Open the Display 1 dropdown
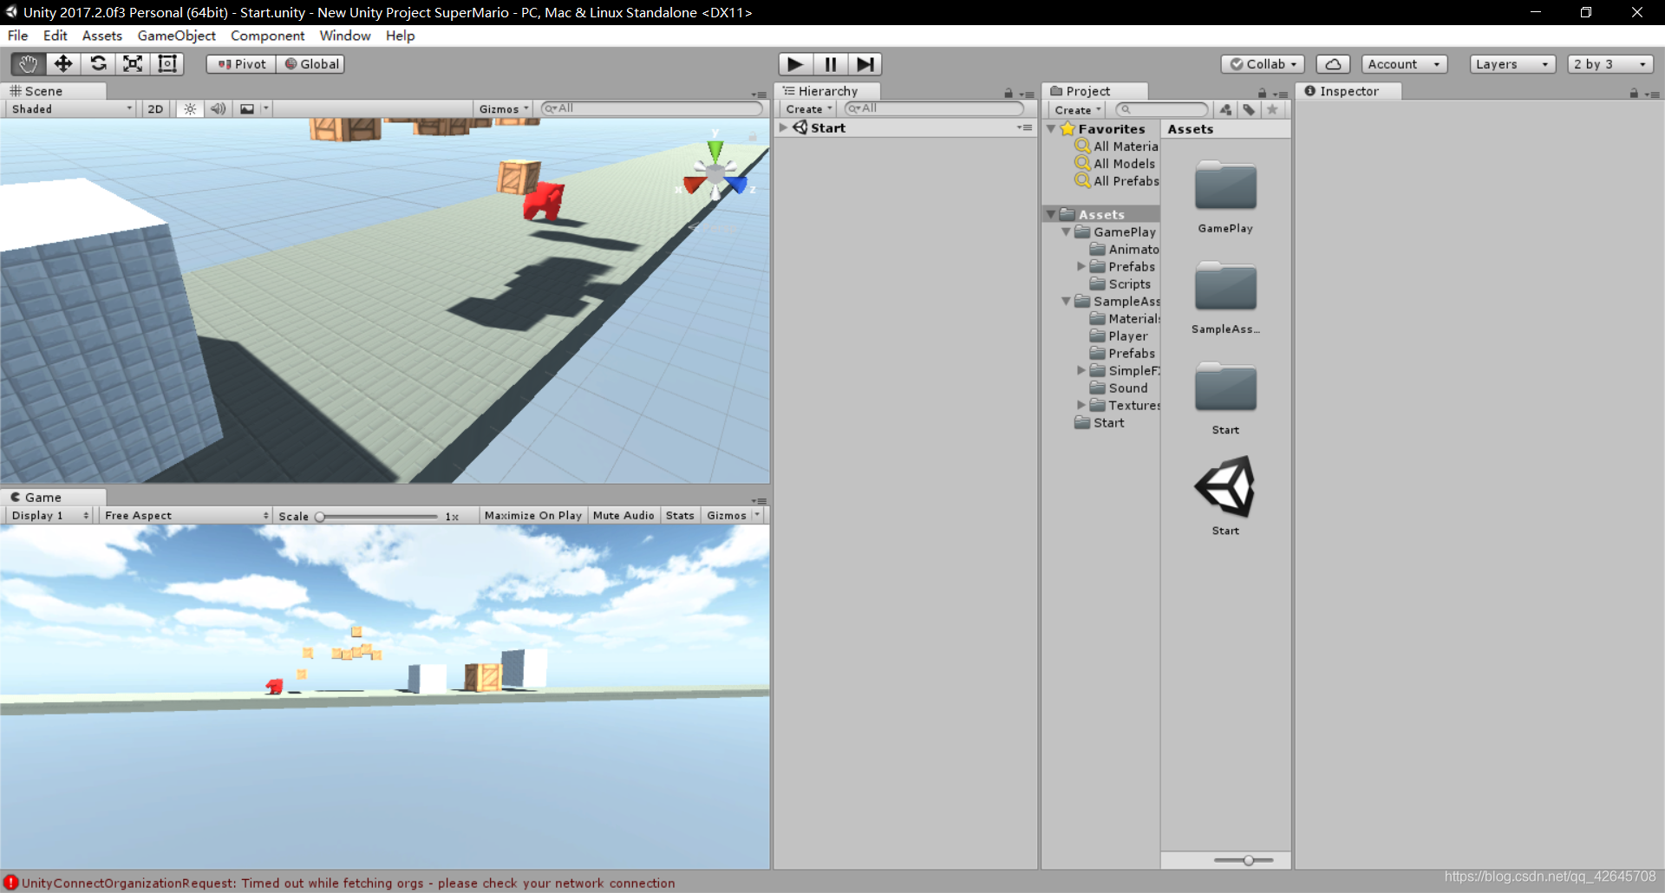Screen dimensions: 1665x893 pyautogui.click(x=49, y=516)
